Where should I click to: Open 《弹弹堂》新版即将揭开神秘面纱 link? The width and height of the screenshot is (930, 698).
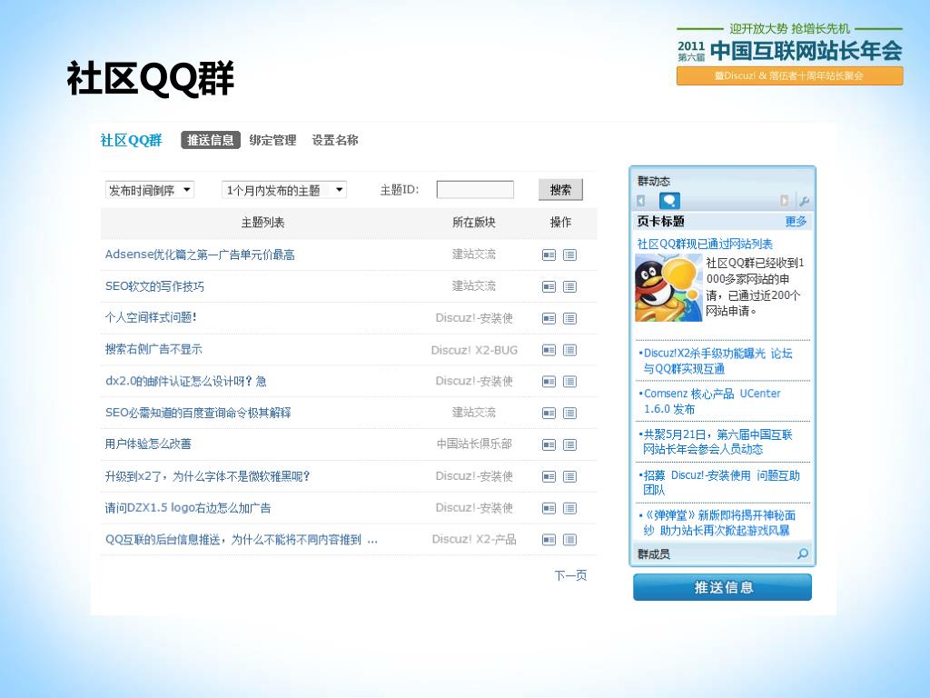point(718,523)
